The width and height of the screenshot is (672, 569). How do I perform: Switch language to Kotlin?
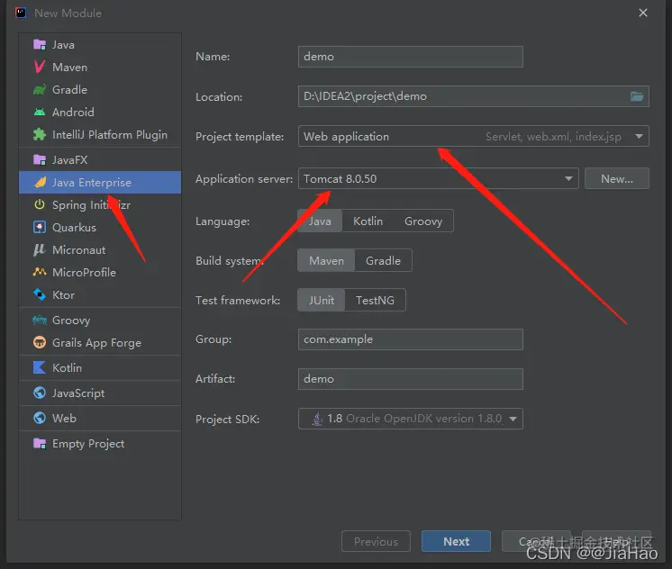pyautogui.click(x=368, y=221)
